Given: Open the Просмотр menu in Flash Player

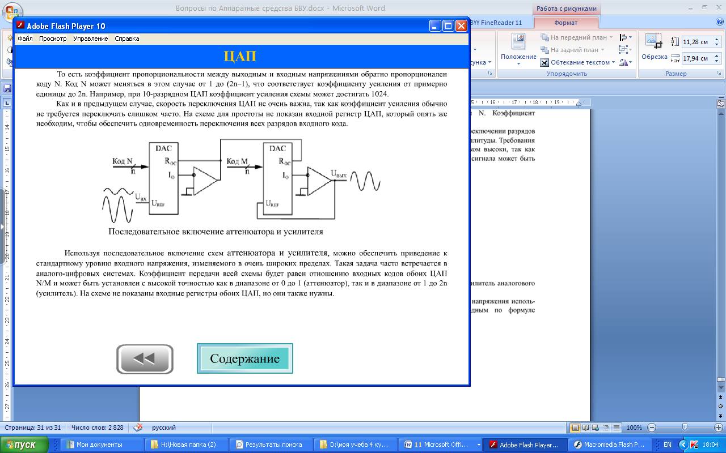Looking at the screenshot, I should [53, 39].
